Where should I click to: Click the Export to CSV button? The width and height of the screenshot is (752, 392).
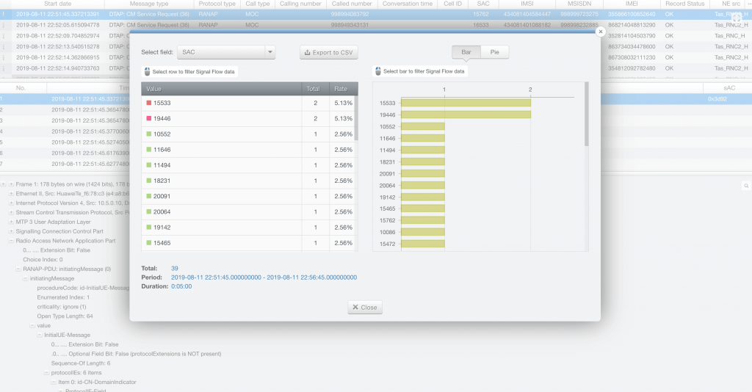pos(330,52)
